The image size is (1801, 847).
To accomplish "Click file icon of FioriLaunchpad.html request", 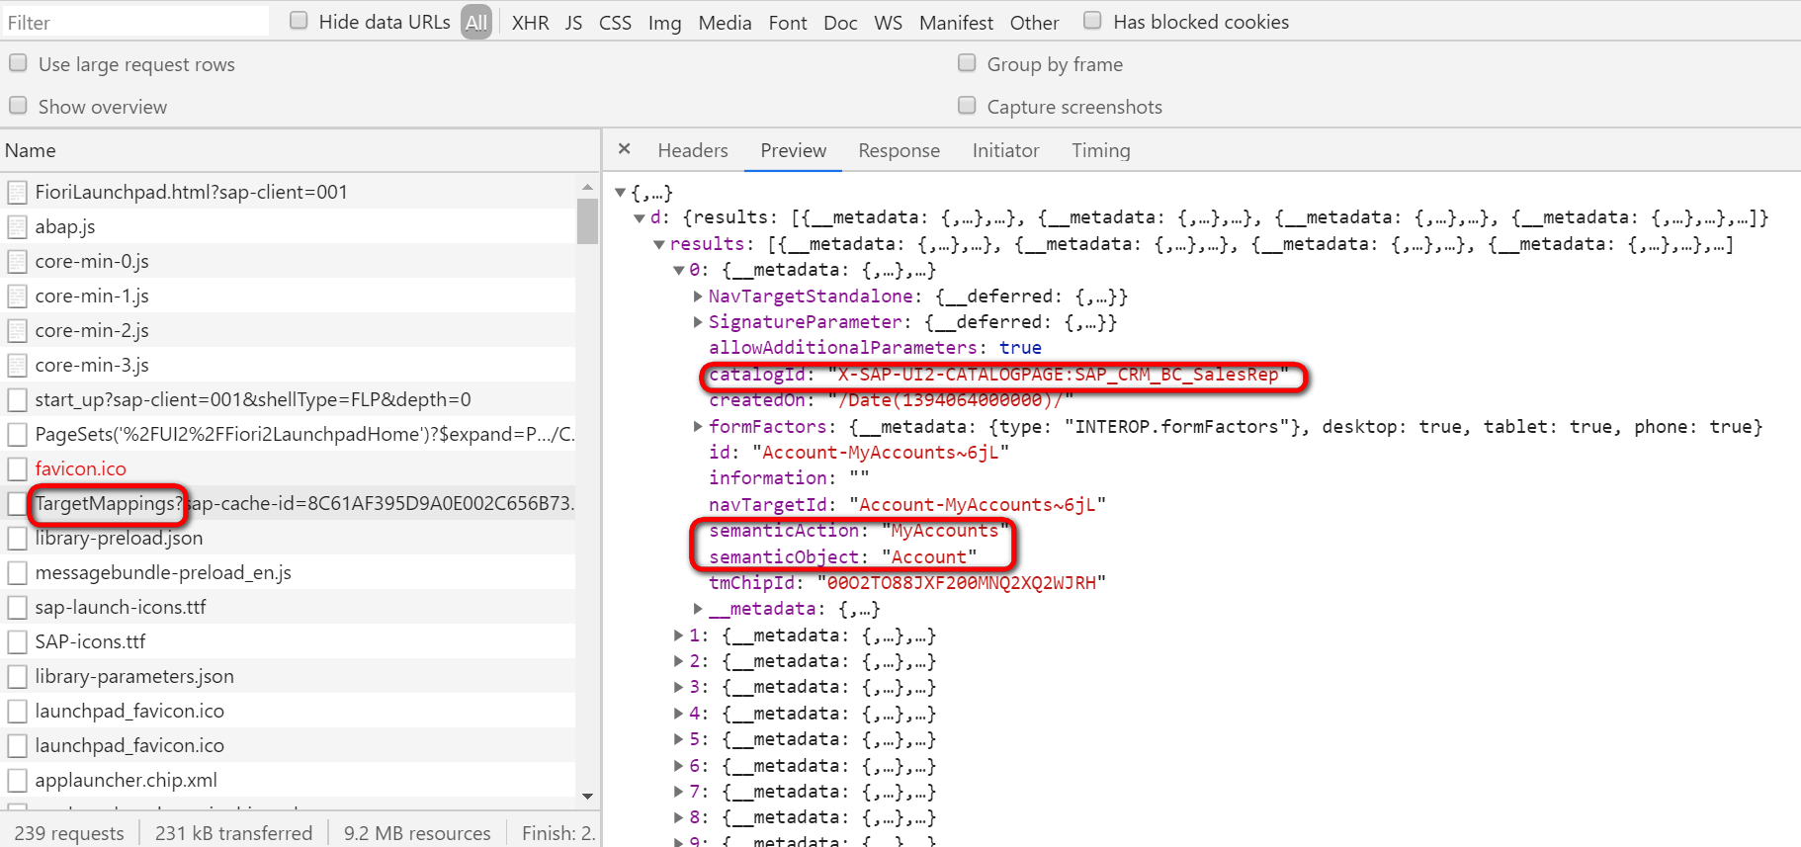I will coord(17,192).
